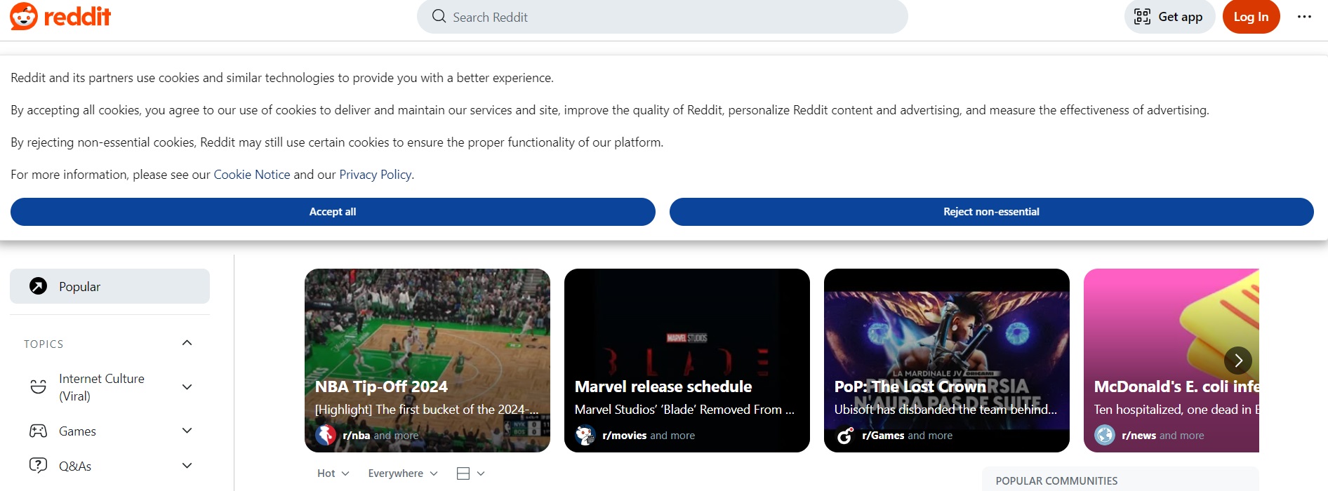Viewport: 1328px width, 491px height.
Task: Expand the Games topic chevron
Action: click(x=186, y=431)
